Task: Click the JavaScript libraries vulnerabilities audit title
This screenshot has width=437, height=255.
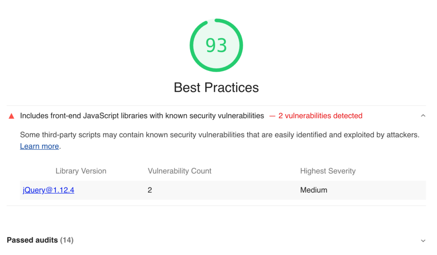Action: [x=142, y=116]
